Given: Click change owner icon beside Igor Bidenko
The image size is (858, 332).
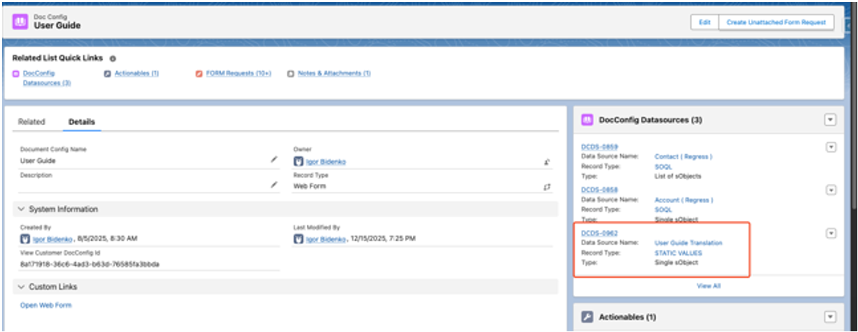Looking at the screenshot, I should pos(547,162).
